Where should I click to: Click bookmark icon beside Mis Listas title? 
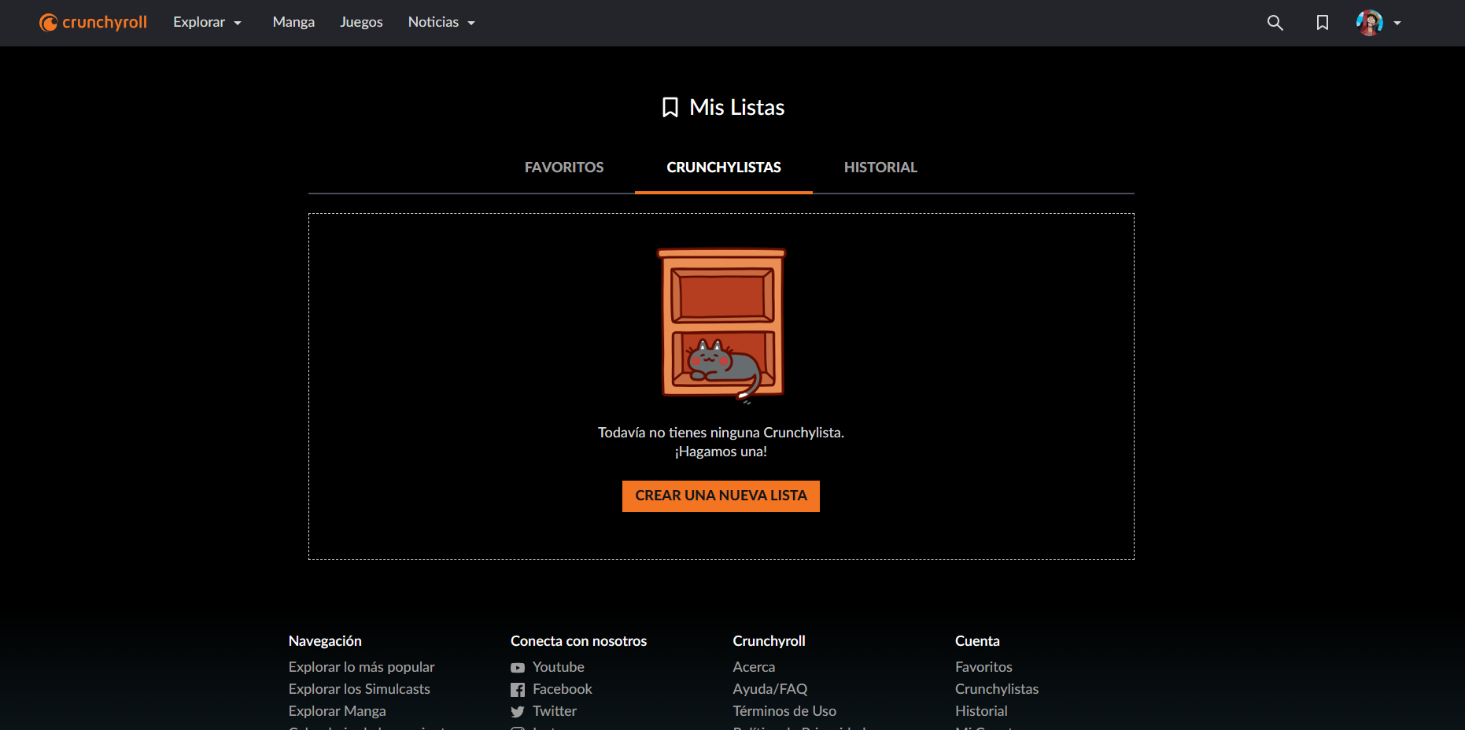(670, 108)
